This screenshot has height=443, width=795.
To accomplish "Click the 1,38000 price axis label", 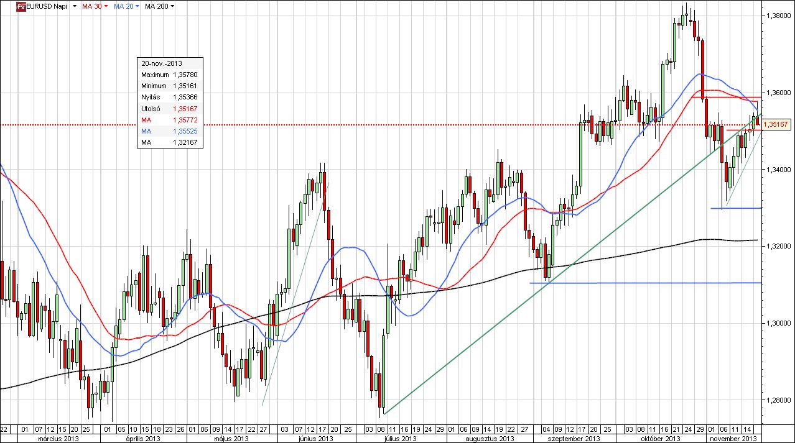I will (779, 16).
